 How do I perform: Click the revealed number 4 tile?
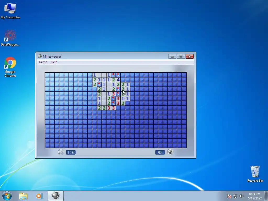point(118,80)
